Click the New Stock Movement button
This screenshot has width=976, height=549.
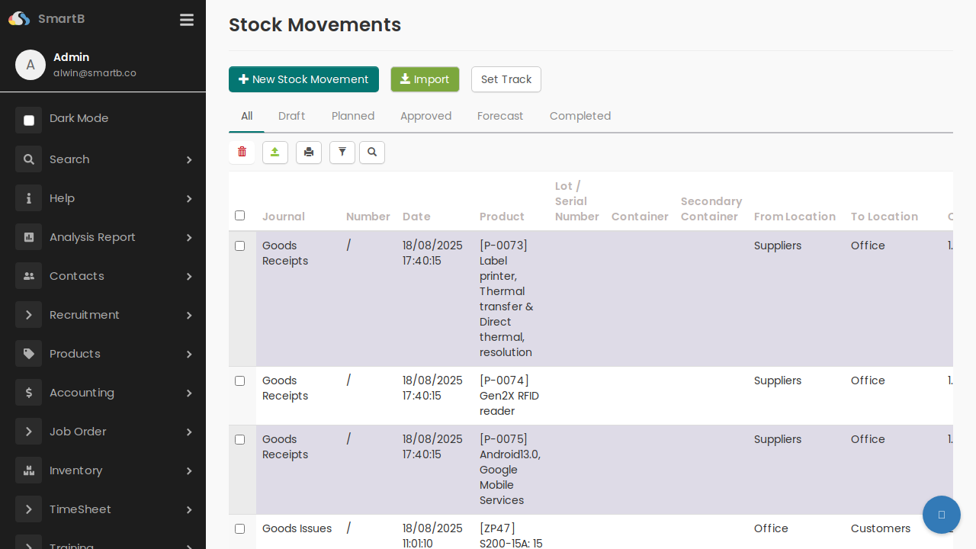pyautogui.click(x=303, y=79)
